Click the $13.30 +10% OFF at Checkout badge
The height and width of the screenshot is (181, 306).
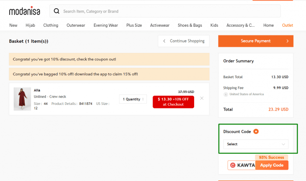pos(173,102)
